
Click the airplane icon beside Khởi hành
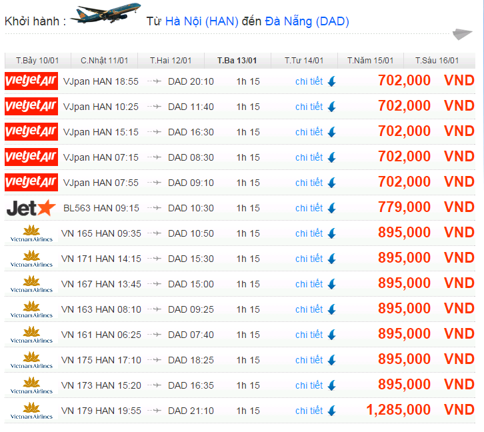pyautogui.click(x=105, y=15)
